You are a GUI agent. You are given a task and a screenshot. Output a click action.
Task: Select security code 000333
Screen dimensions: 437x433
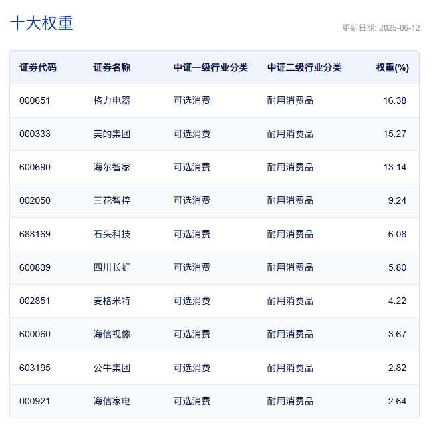(35, 134)
